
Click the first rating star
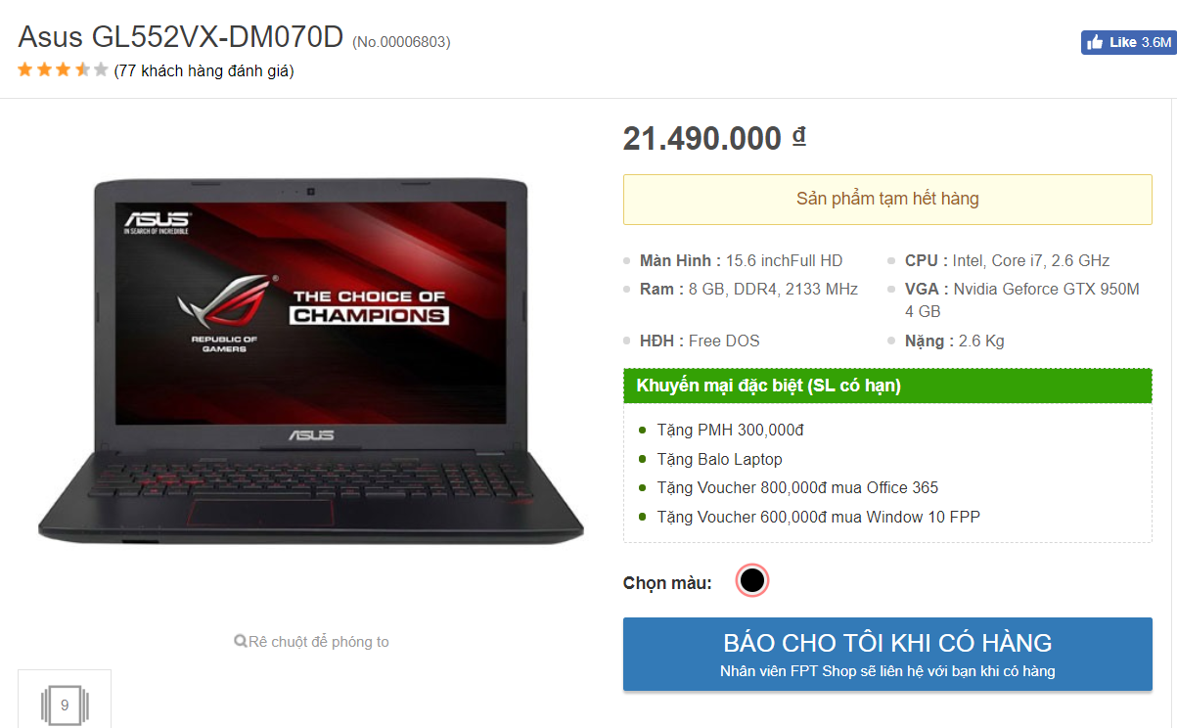(x=24, y=69)
